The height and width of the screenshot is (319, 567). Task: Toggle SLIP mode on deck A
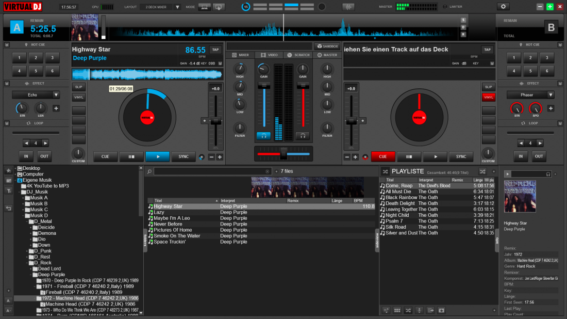pyautogui.click(x=78, y=87)
